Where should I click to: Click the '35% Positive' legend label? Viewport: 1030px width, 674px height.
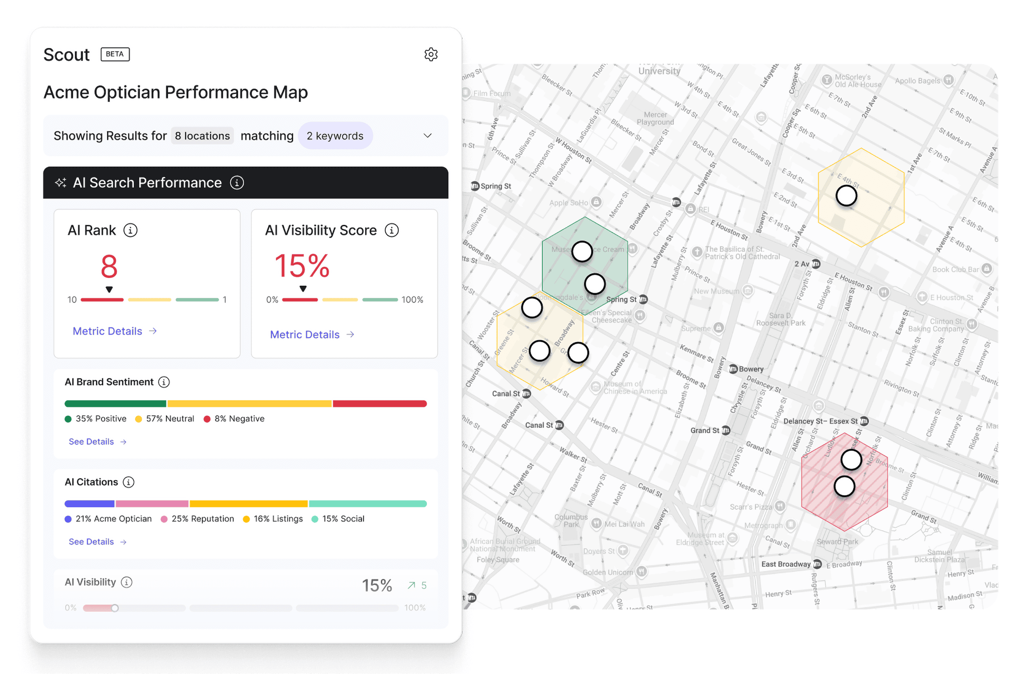101,419
